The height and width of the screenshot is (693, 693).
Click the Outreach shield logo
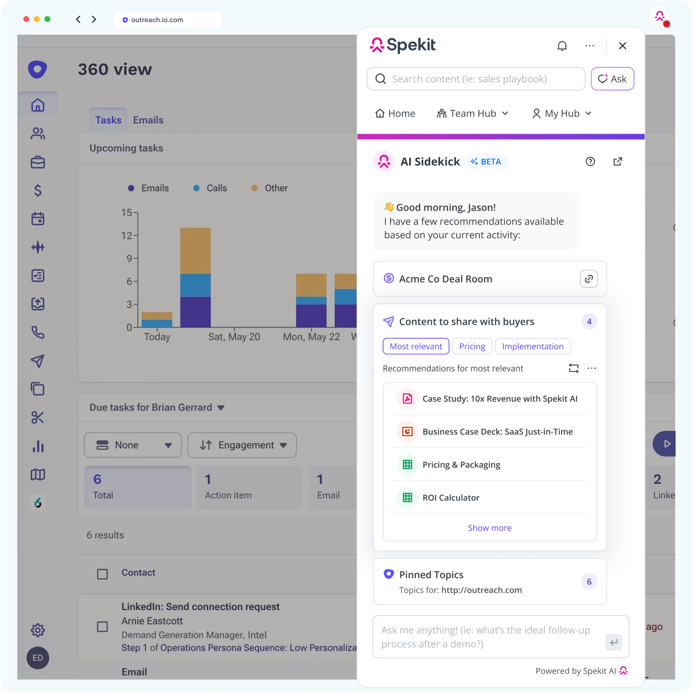click(x=38, y=69)
